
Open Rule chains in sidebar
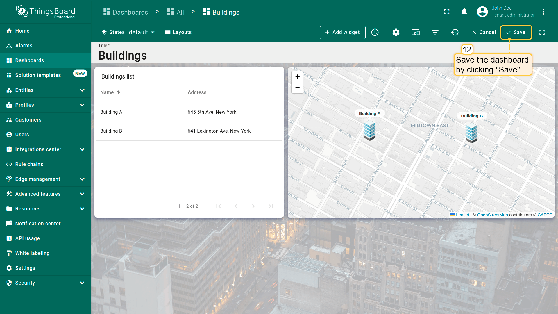(x=29, y=164)
